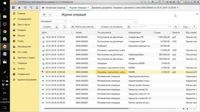Image resolution: width=200 pixels, height=112 pixels.
Task: Open the filter value dropdown arrow
Action: point(136,21)
